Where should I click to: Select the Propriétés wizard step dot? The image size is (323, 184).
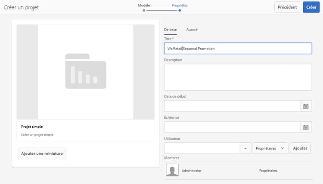180,10
